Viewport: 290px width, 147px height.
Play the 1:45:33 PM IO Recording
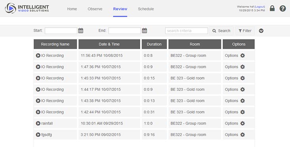[x=38, y=78]
